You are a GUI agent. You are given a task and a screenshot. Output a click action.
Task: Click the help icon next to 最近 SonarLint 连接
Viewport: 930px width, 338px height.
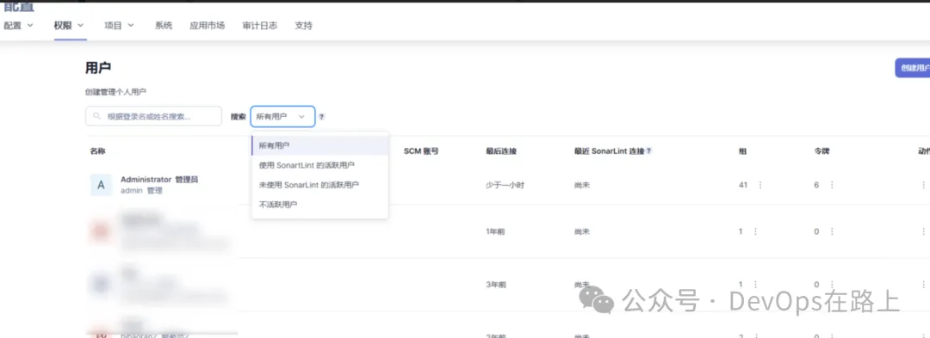coord(648,151)
